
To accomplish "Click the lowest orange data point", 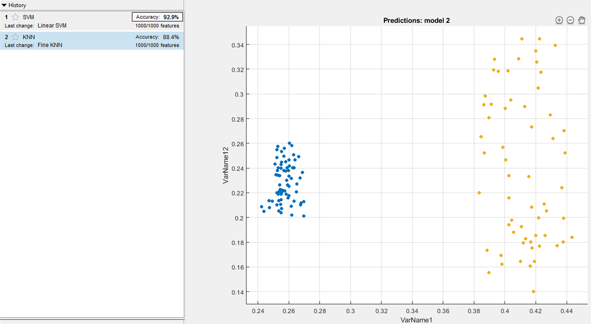I will click(x=533, y=292).
